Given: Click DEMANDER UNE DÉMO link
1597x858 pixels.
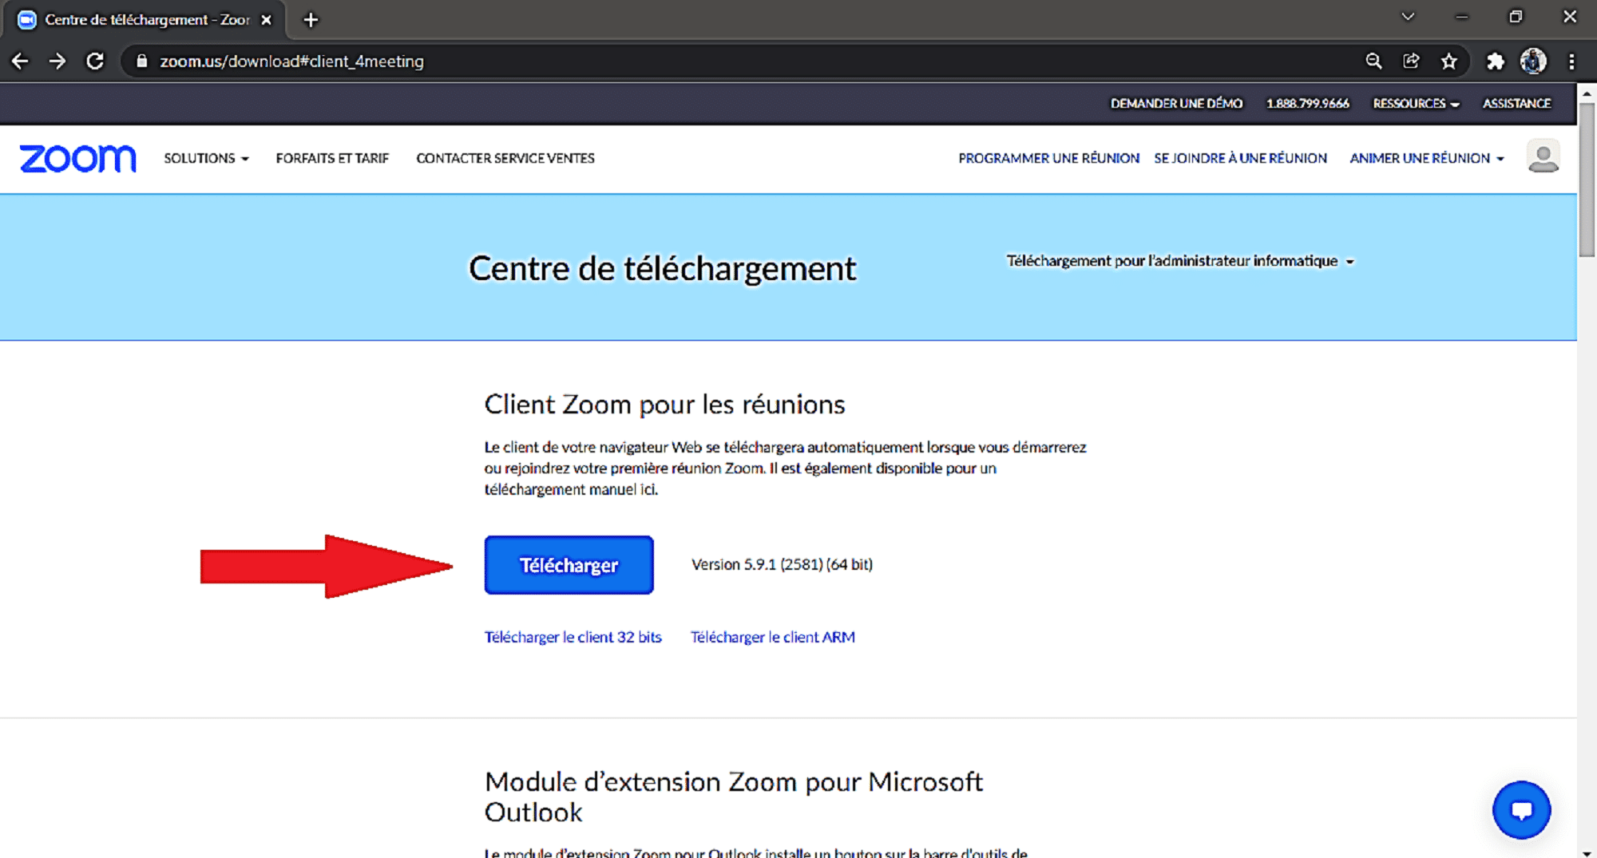Looking at the screenshot, I should coord(1176,104).
